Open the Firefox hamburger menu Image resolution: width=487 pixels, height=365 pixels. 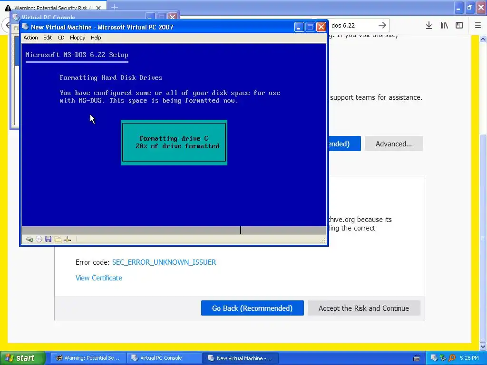tap(477, 26)
